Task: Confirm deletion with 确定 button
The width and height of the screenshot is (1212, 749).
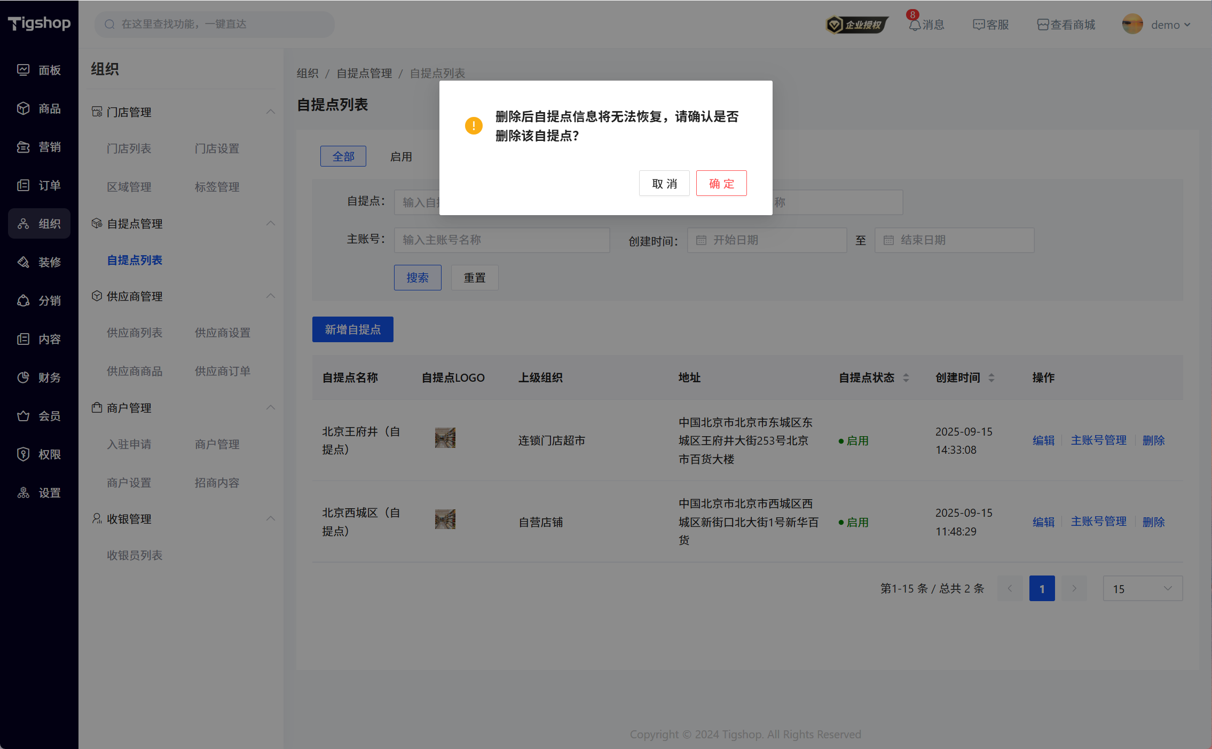Action: click(x=721, y=184)
